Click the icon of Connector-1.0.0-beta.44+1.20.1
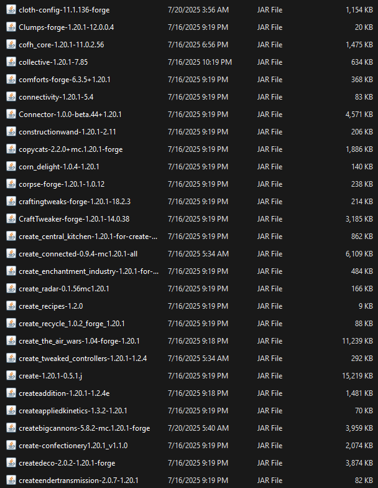 [11, 115]
